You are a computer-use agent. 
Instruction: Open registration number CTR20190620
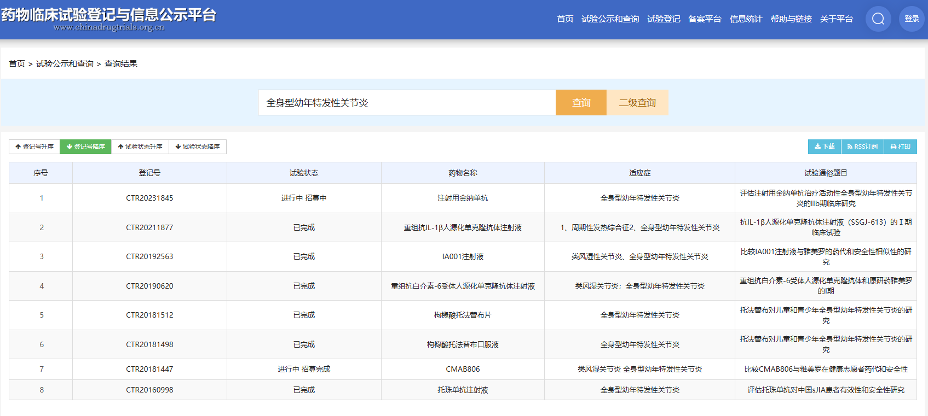(x=149, y=286)
